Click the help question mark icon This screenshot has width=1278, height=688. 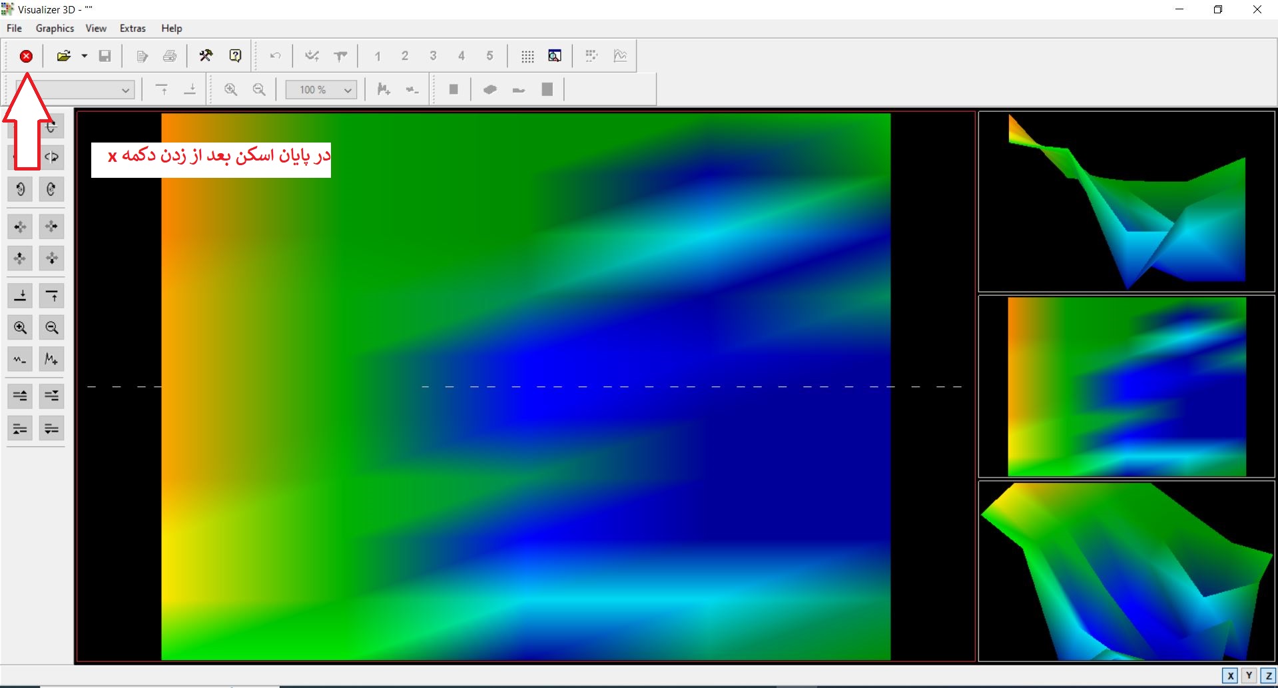pos(235,56)
